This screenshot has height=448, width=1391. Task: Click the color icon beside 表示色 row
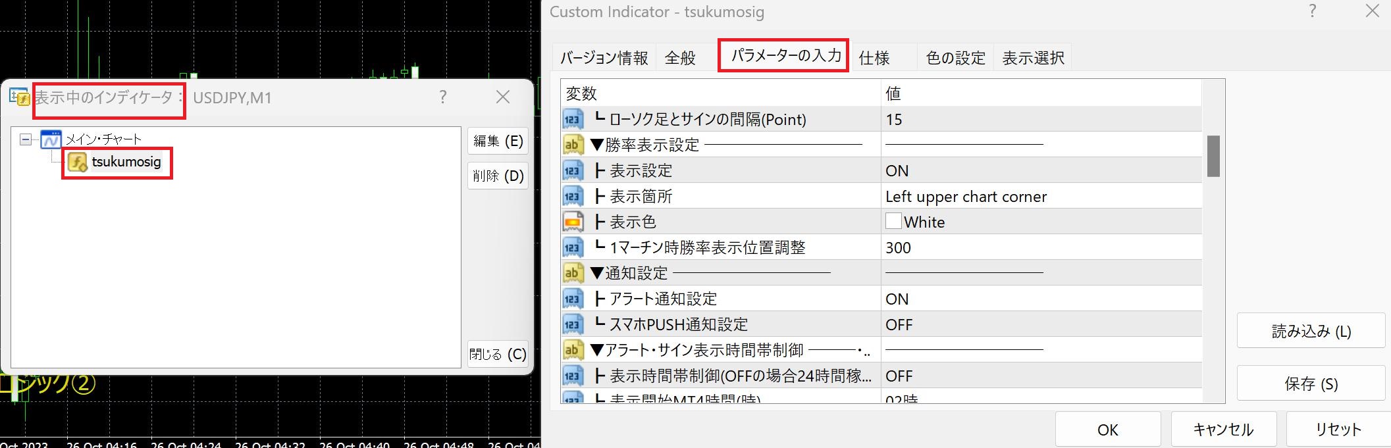[x=573, y=222]
